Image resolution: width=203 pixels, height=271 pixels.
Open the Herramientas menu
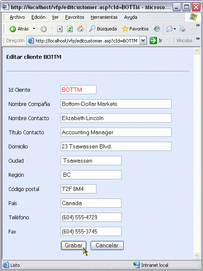click(x=104, y=17)
